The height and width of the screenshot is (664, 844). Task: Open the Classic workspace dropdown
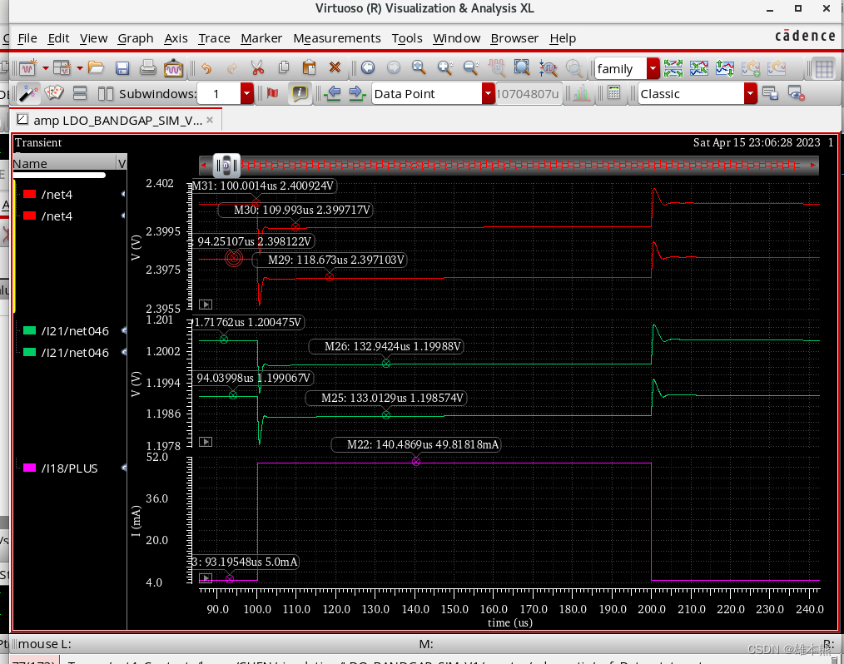coord(750,94)
